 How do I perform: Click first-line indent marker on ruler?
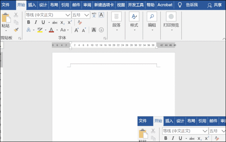[x=71, y=43]
